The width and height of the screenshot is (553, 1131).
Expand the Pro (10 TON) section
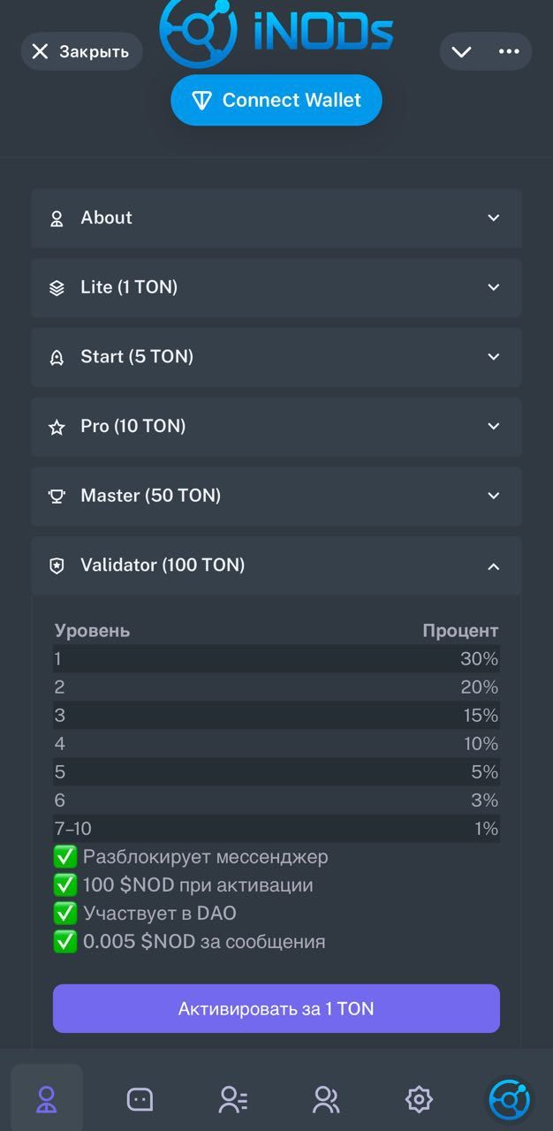coord(276,426)
